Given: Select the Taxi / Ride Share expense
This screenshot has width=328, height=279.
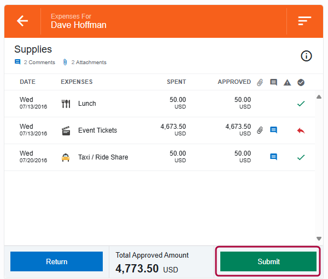Looking at the screenshot, I should click(103, 157).
